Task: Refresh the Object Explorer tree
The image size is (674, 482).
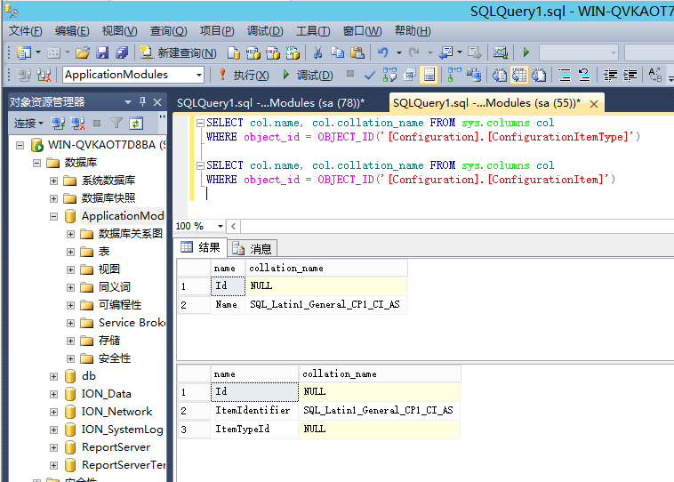Action: 136,124
